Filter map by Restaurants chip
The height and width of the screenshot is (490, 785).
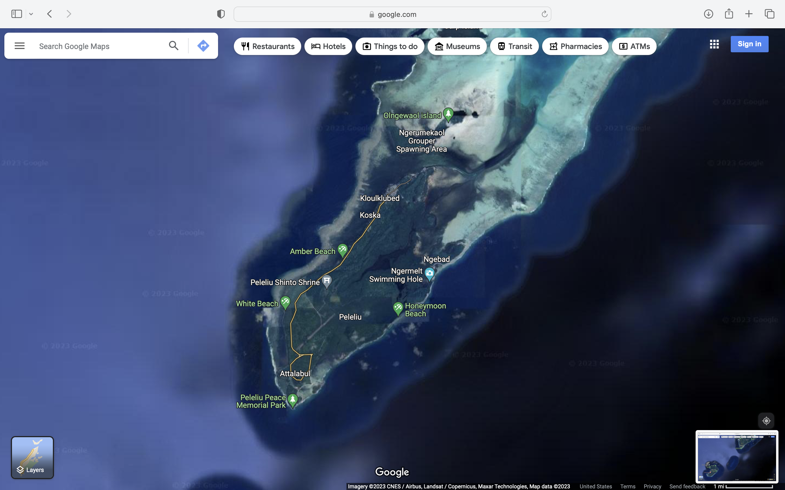coord(268,46)
